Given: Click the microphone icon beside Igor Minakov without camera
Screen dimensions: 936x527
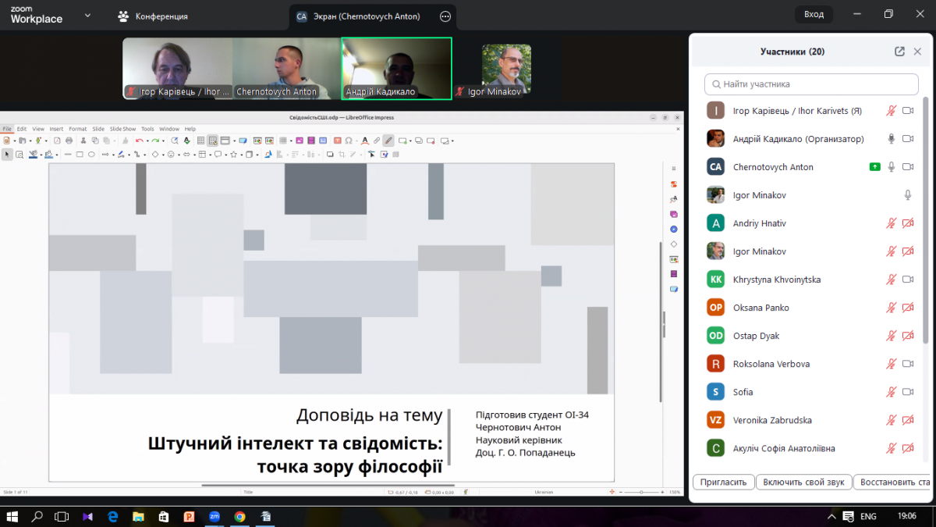Looking at the screenshot, I should (907, 195).
